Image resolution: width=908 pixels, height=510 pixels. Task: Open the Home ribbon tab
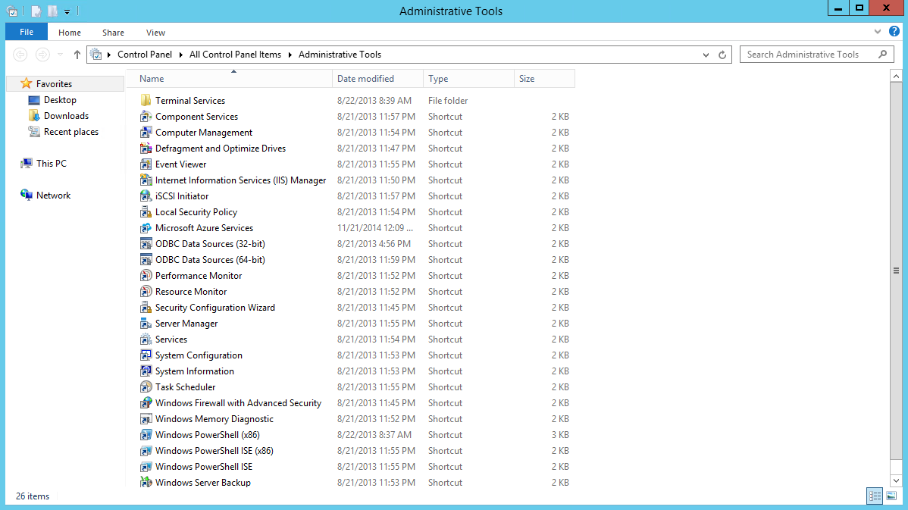(x=70, y=33)
